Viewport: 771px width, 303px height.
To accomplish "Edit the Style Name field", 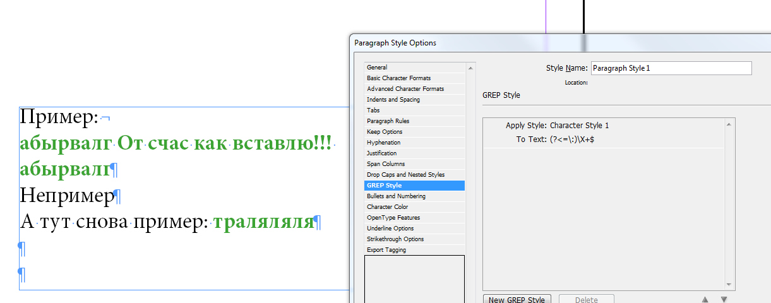I will click(x=671, y=68).
